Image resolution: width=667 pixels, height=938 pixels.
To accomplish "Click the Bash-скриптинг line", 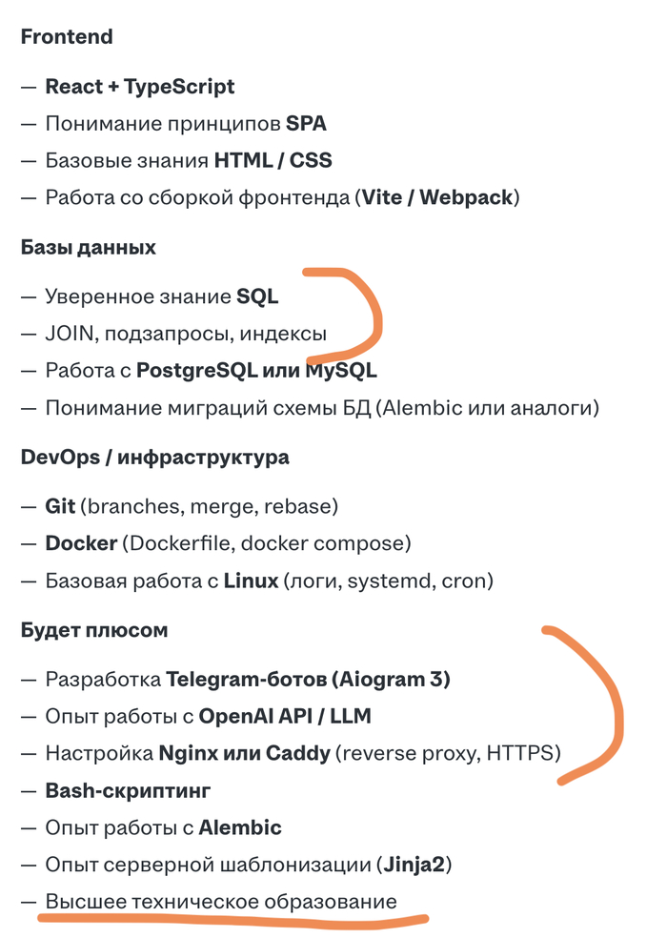I will click(x=128, y=791).
